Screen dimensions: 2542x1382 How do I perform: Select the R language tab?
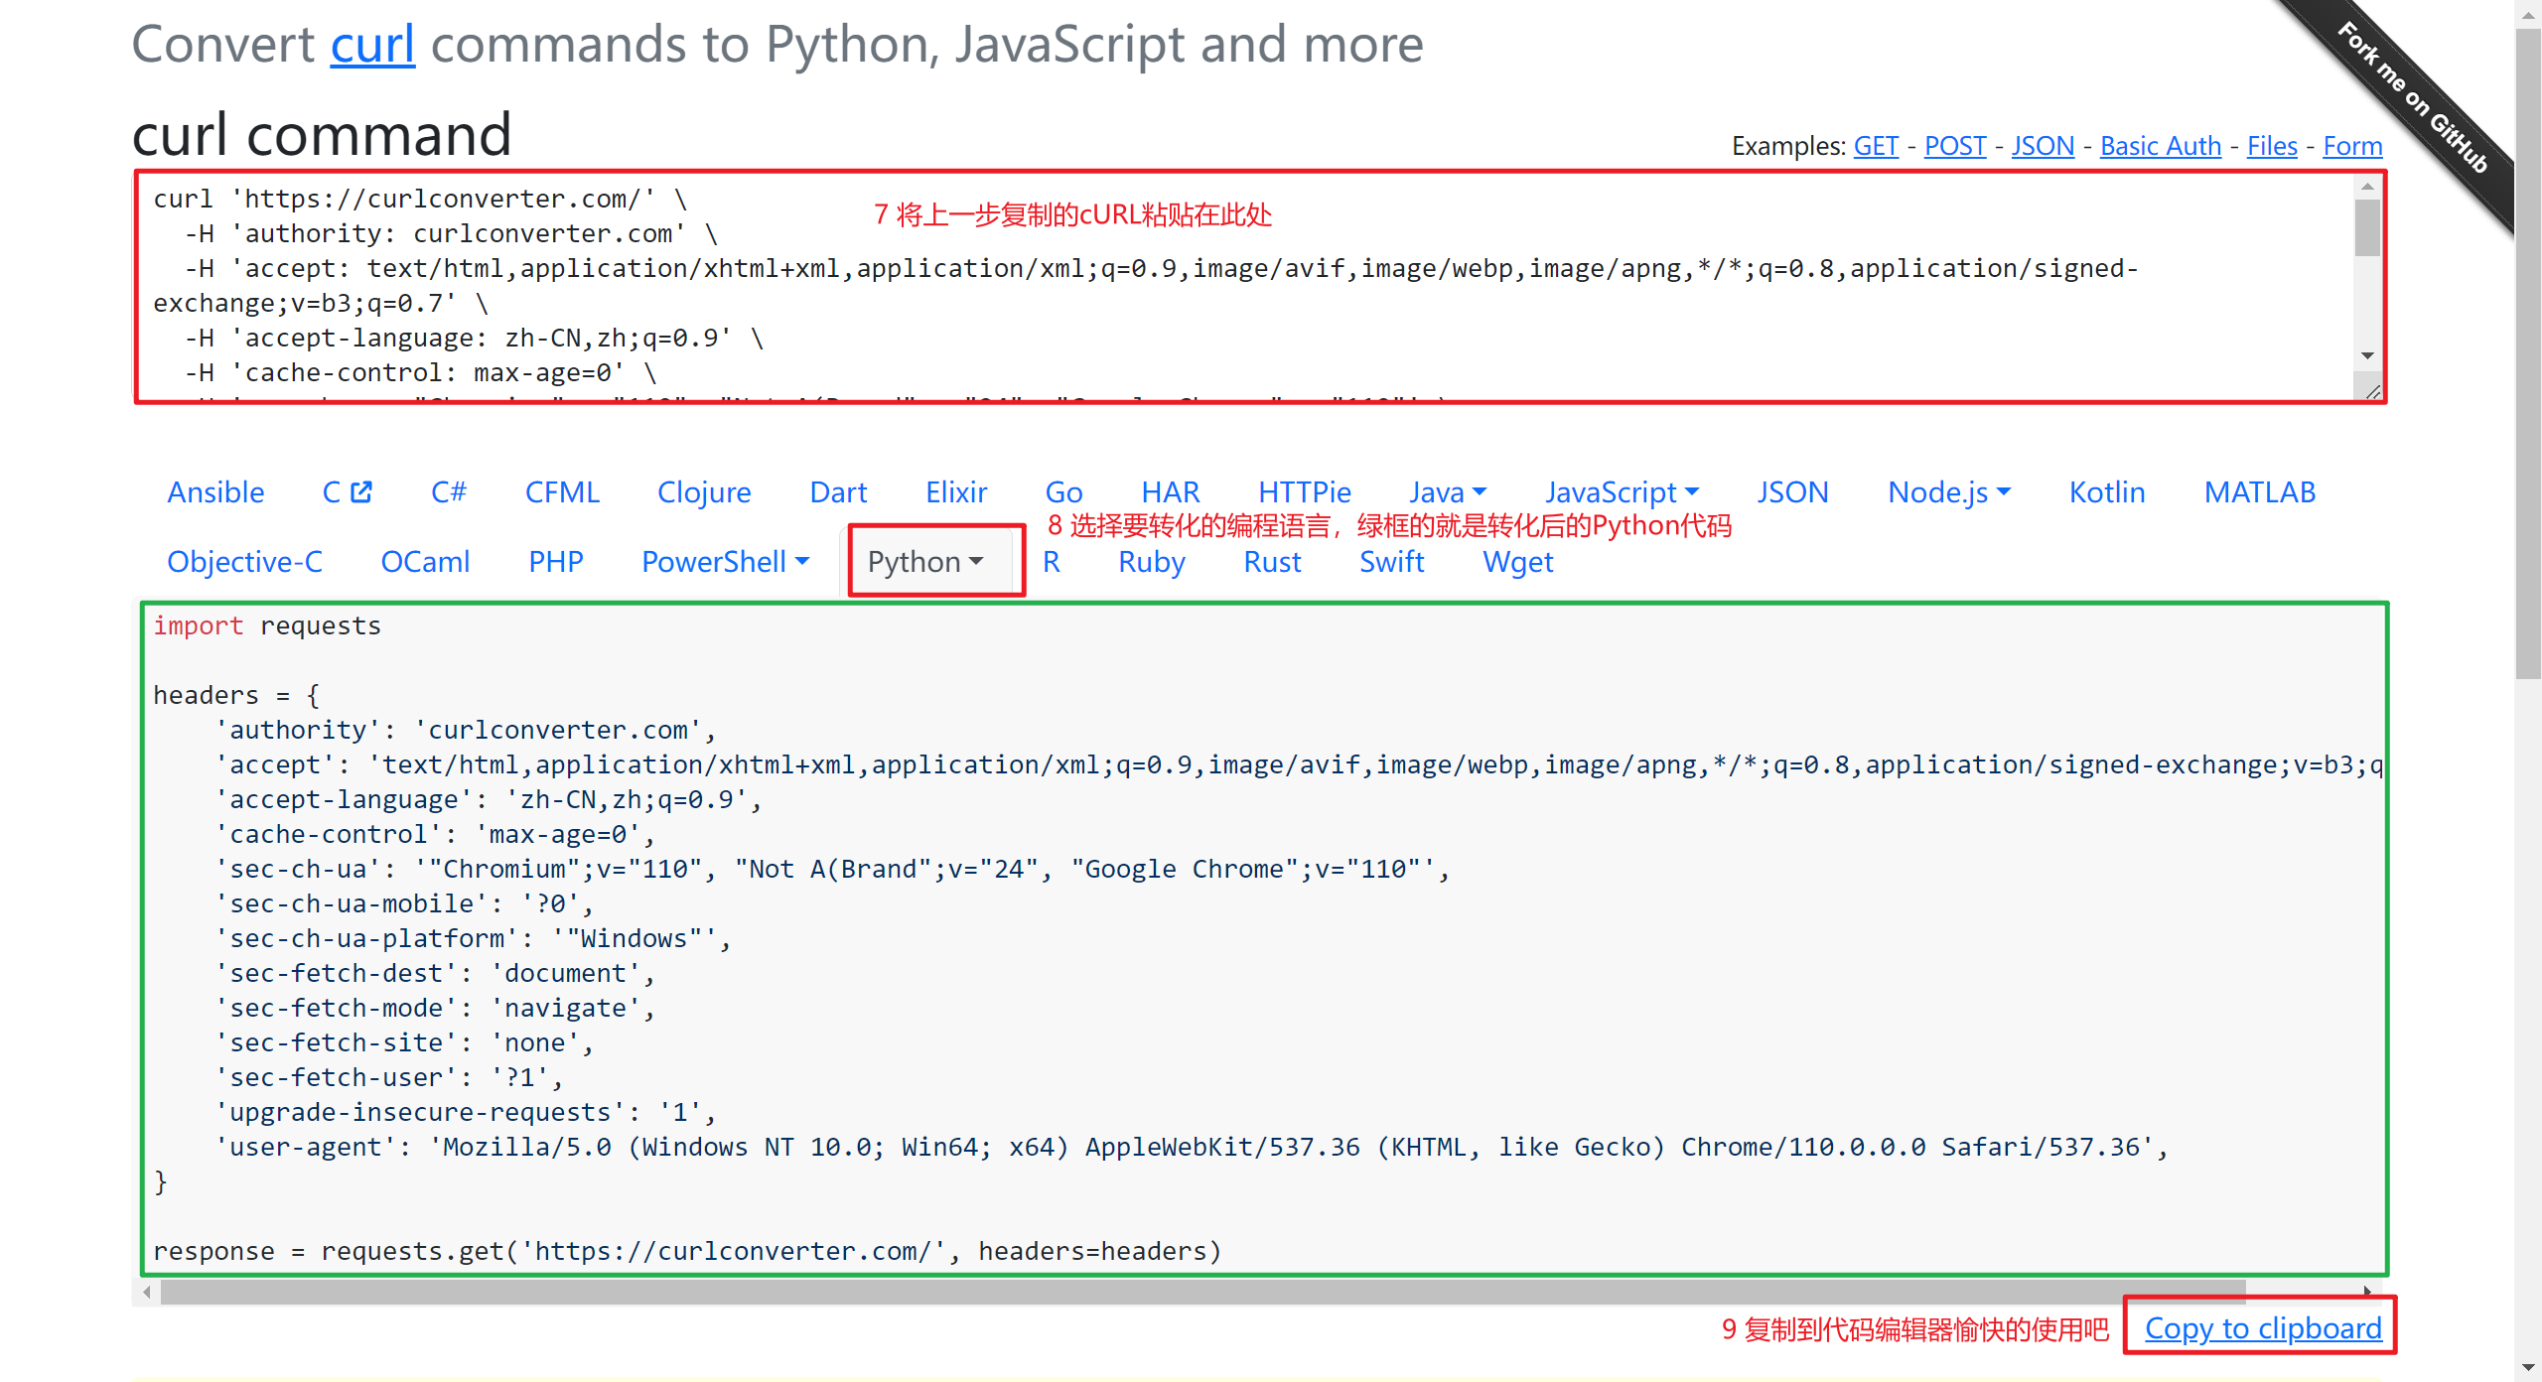point(1052,562)
